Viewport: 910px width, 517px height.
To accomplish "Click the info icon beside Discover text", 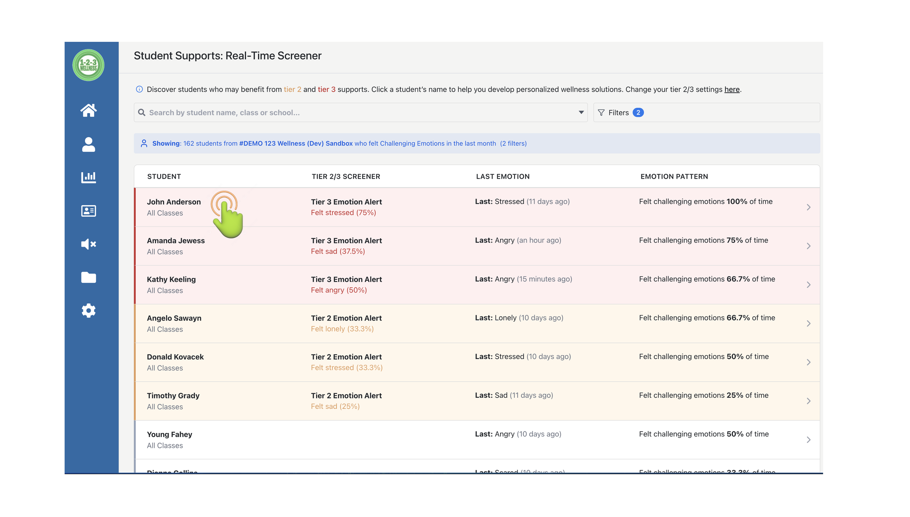I will coord(139,89).
